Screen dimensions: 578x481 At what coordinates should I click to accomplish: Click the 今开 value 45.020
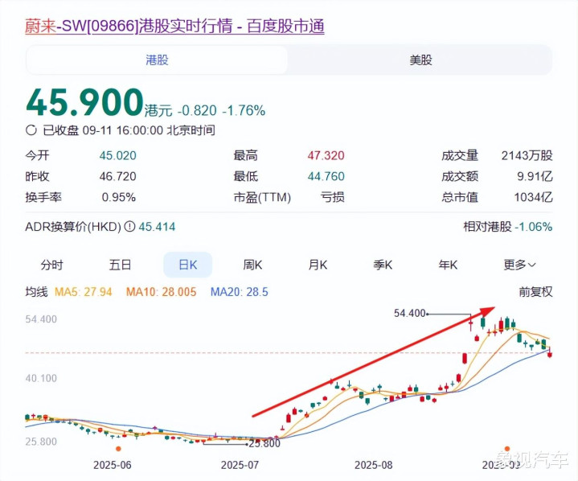pyautogui.click(x=118, y=156)
